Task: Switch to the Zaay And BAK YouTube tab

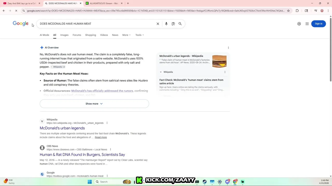Action: 22,3
